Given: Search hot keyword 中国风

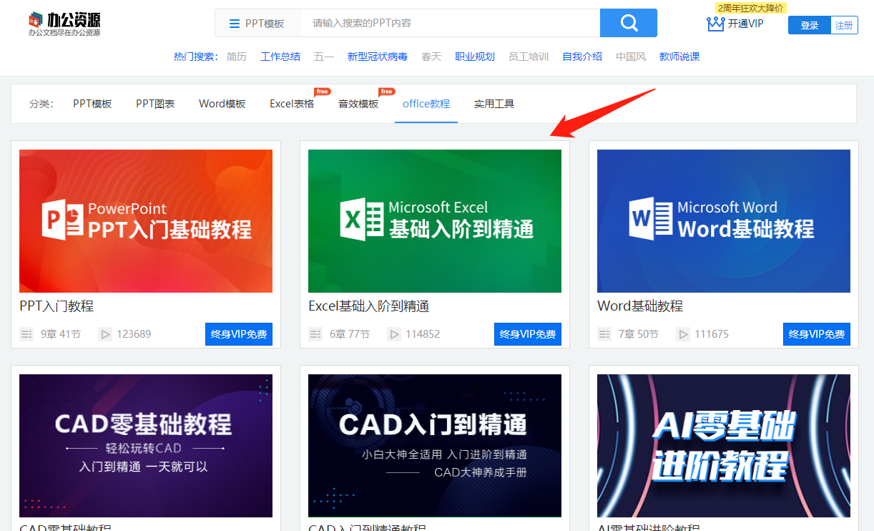Looking at the screenshot, I should (631, 57).
